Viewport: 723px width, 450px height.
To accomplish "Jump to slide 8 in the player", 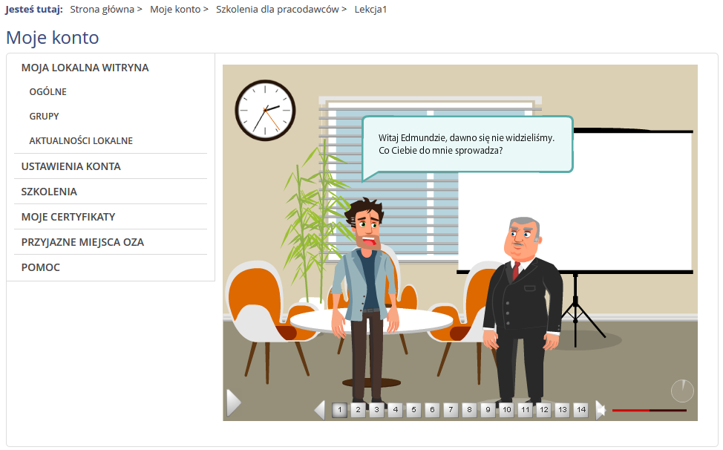I will click(x=469, y=410).
